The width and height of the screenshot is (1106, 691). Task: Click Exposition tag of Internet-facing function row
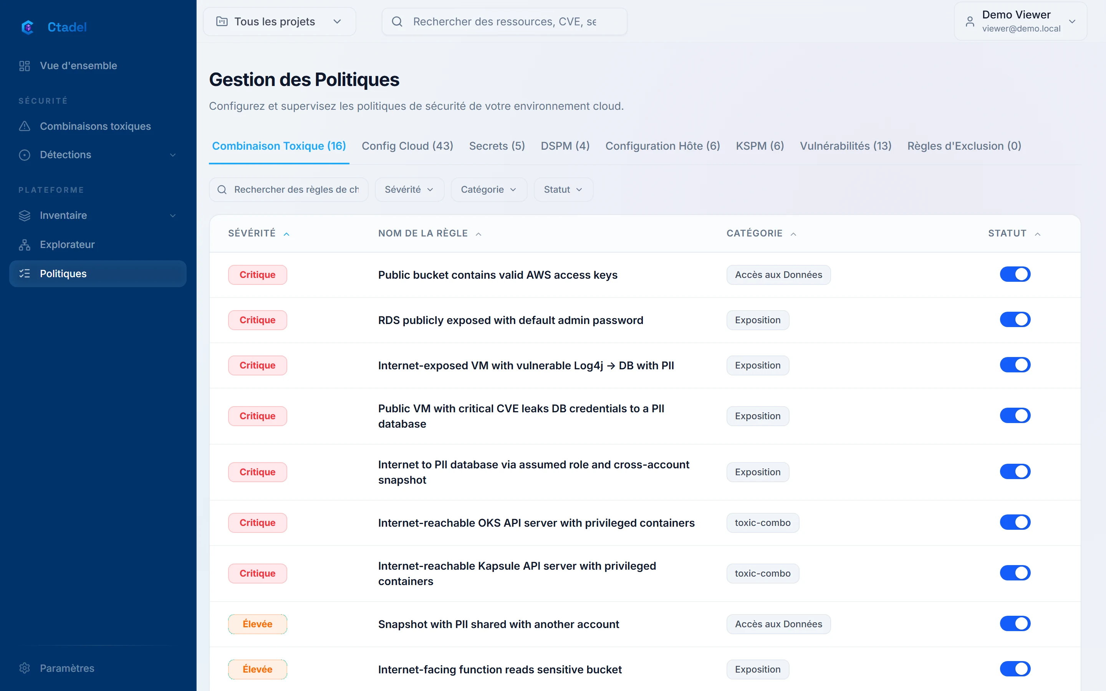757,669
